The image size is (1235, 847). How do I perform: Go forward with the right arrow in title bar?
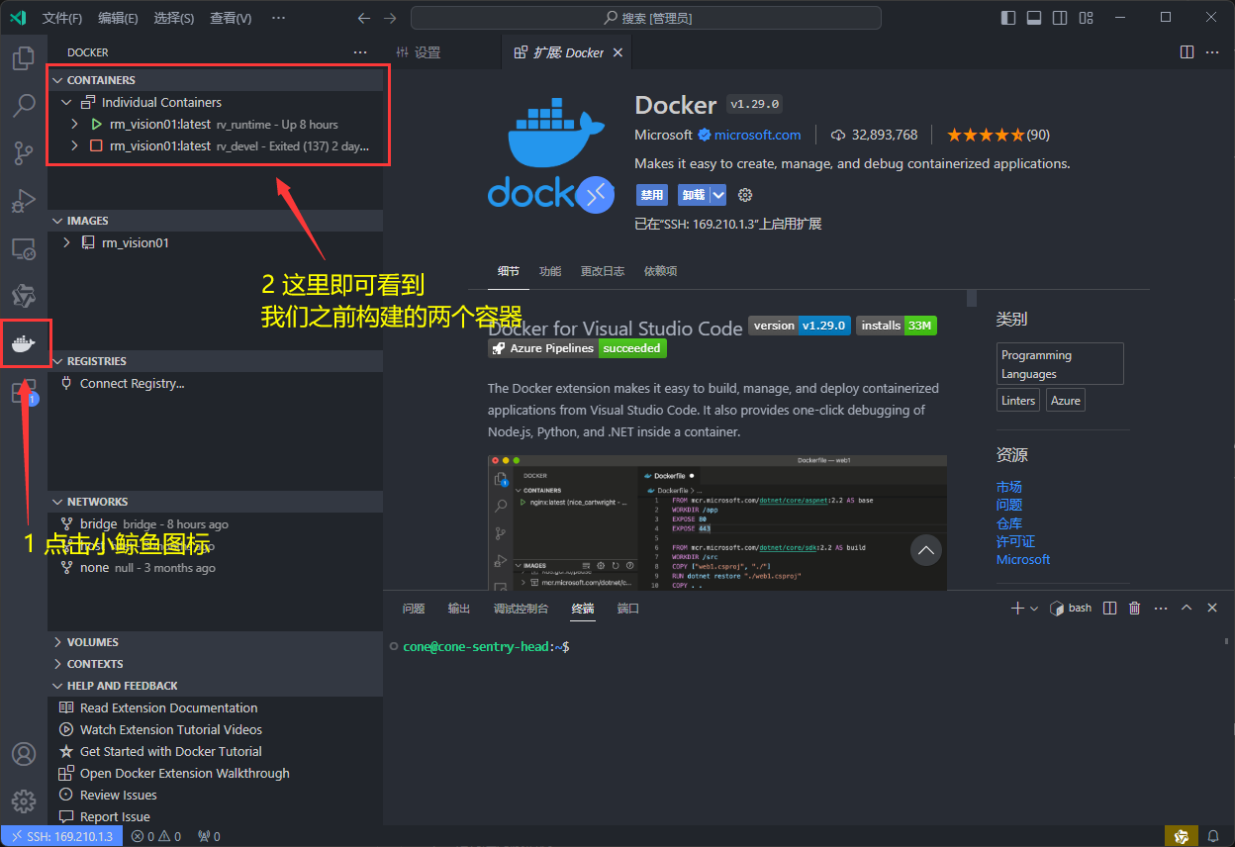click(390, 18)
